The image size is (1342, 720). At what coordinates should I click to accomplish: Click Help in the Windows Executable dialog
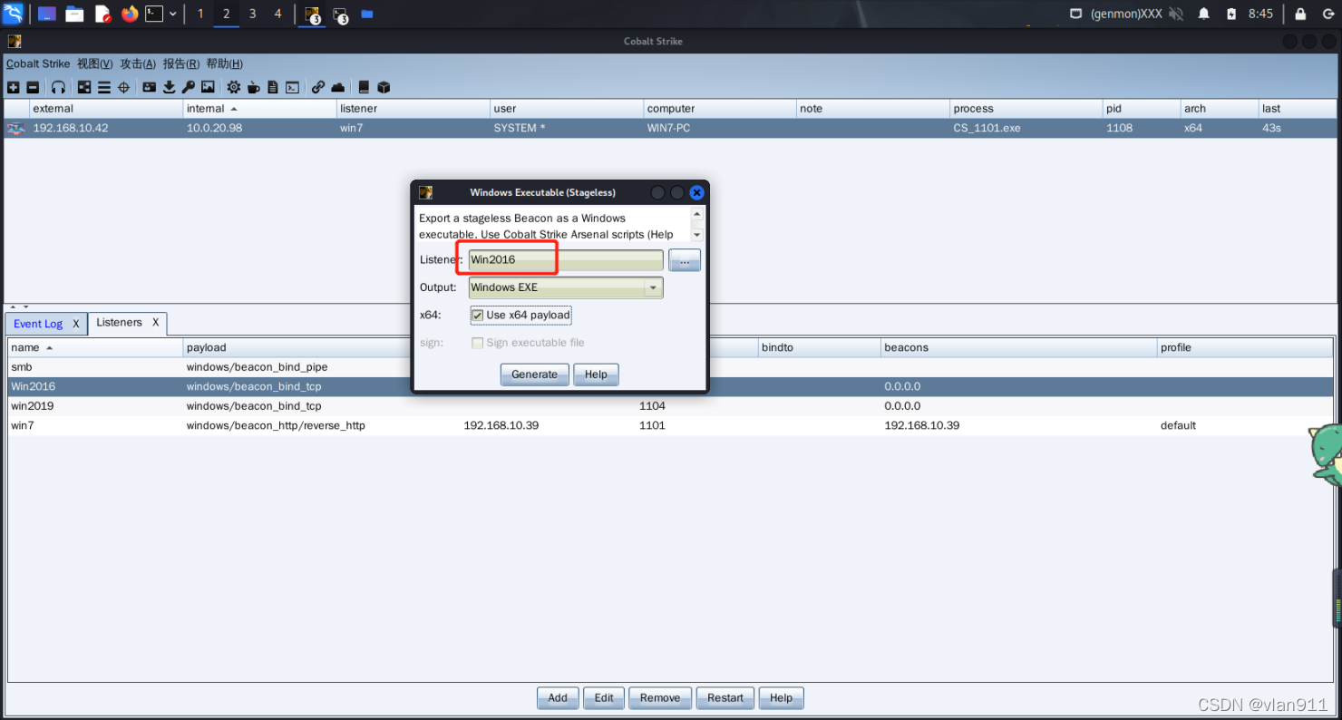click(596, 375)
